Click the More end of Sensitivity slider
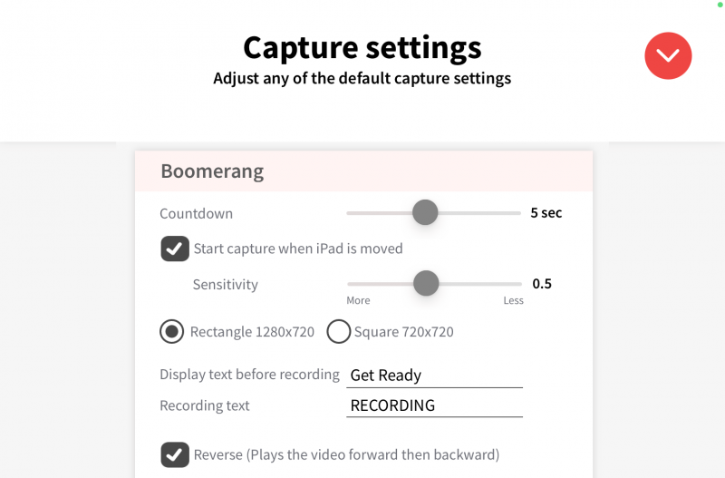Screen dimensions: 725x478 pyautogui.click(x=358, y=300)
